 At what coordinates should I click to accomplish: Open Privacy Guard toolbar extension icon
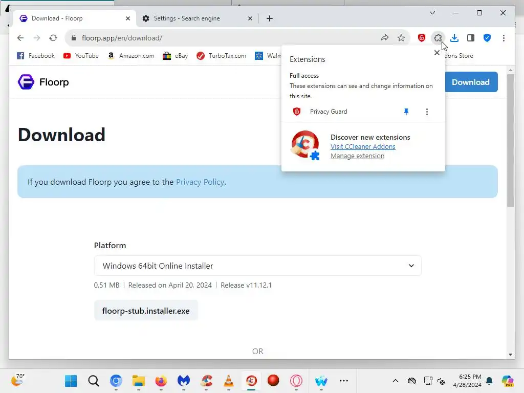point(422,38)
